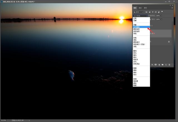Open the blend mode dropdown showing 正片叠底

point(140,16)
